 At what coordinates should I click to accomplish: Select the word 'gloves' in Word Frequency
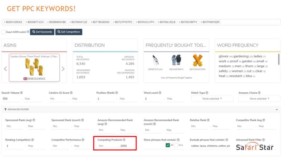click(x=224, y=56)
